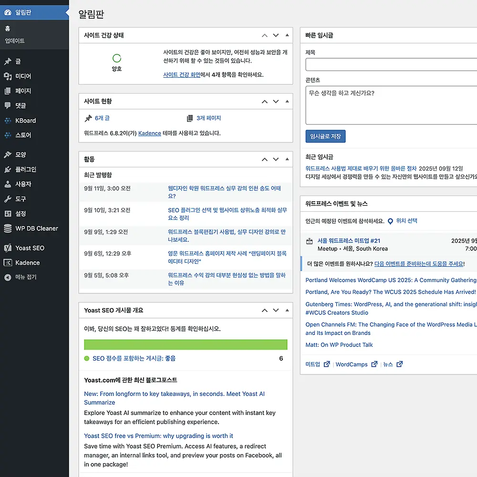The width and height of the screenshot is (477, 477).
Task: Click the 플러그인 plug icon in sidebar
Action: (8, 169)
